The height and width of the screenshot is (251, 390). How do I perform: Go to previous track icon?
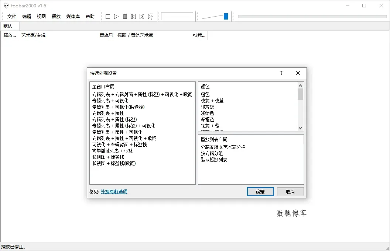click(133, 17)
